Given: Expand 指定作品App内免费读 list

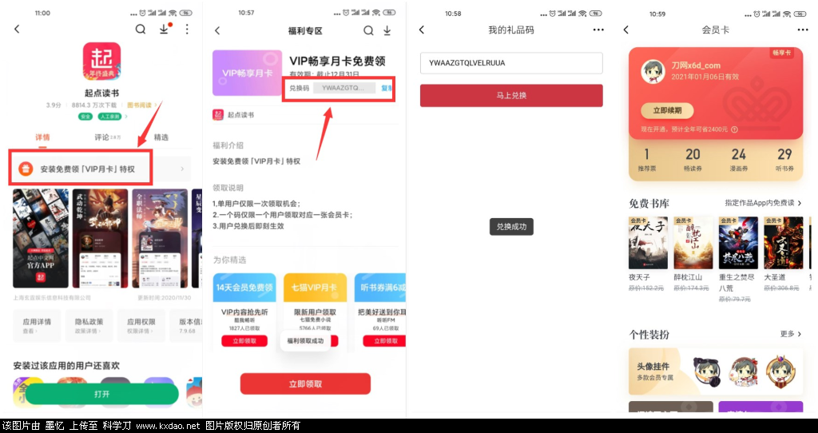Looking at the screenshot, I should coord(763,203).
